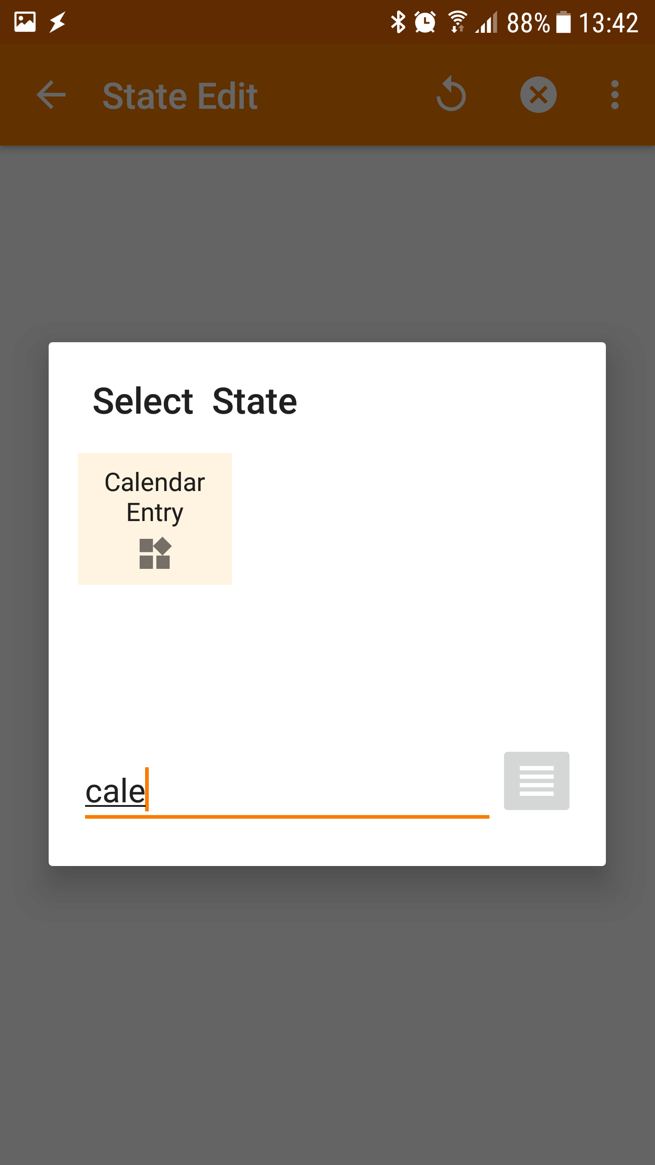Click the State Edit title text
This screenshot has width=655, height=1165.
click(180, 96)
